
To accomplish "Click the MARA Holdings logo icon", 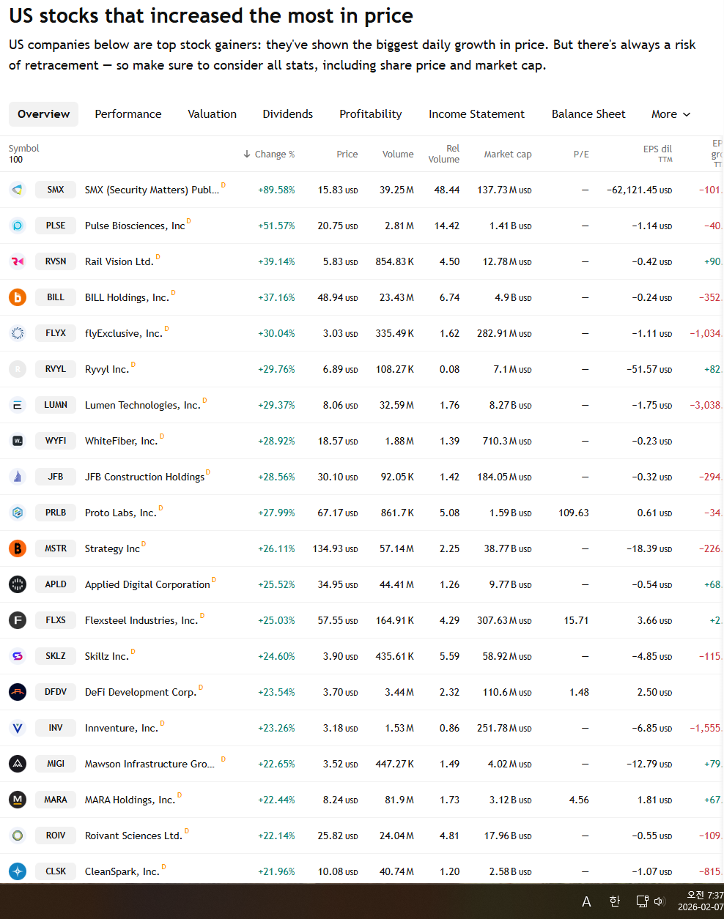I will coord(18,800).
